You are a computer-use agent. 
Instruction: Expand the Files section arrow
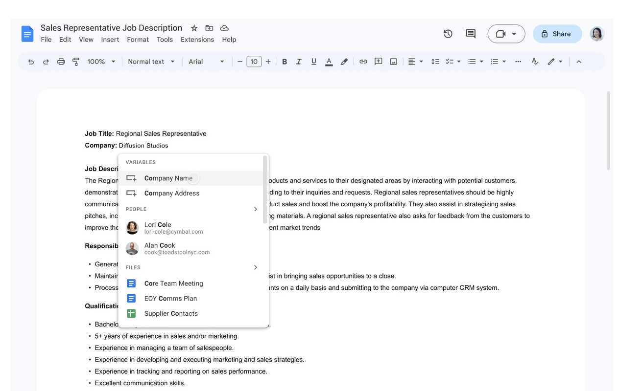[x=255, y=267]
